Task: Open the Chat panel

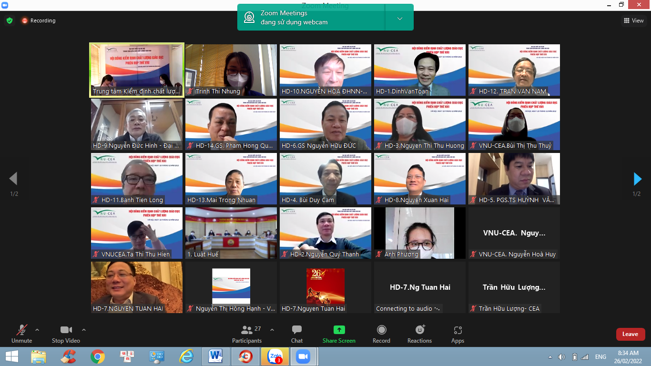Action: pyautogui.click(x=297, y=334)
